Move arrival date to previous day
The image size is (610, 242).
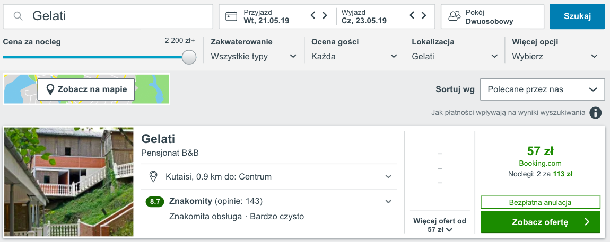coord(313,15)
